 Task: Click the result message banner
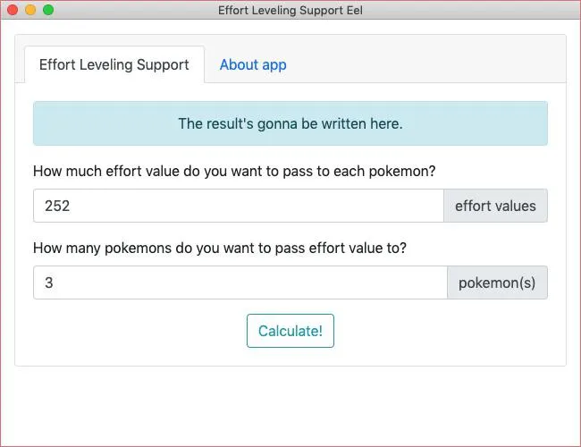pos(290,123)
